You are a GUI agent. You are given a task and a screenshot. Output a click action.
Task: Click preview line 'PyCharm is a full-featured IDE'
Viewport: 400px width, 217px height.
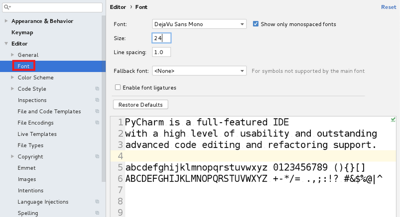click(x=207, y=122)
